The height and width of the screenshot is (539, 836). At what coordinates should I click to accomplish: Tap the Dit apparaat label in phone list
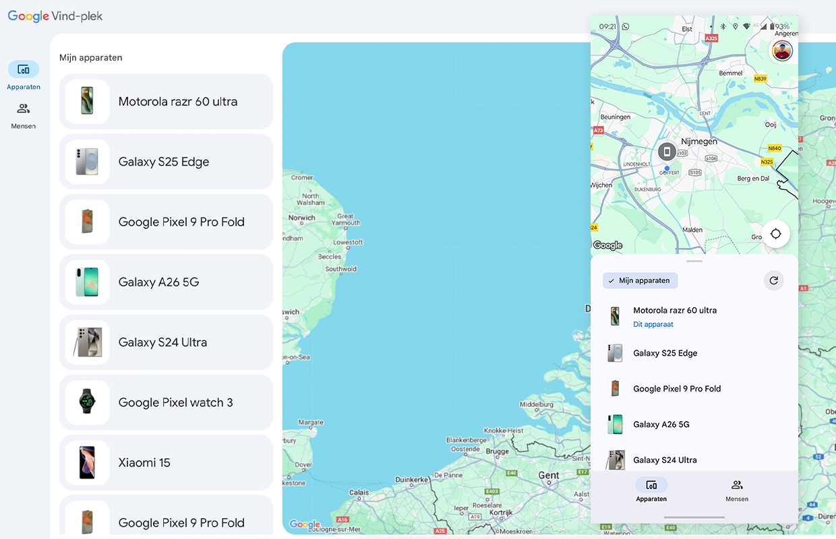(653, 325)
